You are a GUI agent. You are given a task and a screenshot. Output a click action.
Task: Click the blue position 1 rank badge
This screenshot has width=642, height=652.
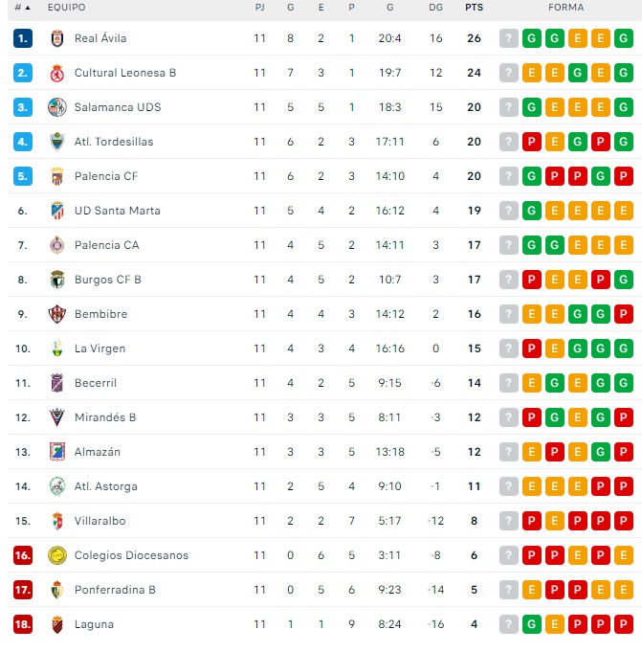pos(23,38)
